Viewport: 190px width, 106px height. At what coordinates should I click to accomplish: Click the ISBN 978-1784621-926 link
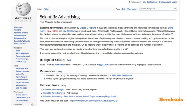click(x=122, y=76)
